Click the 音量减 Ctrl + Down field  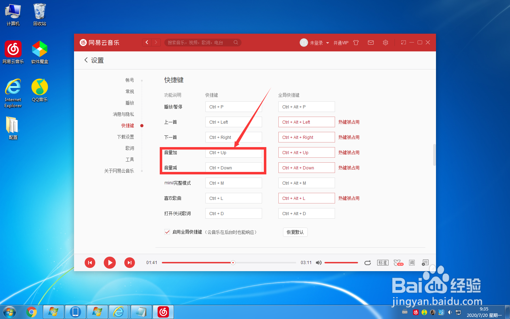point(234,168)
